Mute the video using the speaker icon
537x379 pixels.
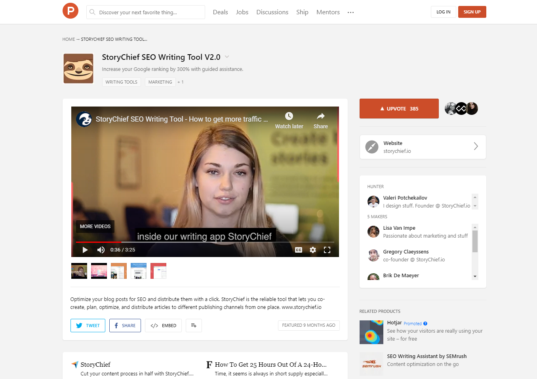[x=101, y=250]
